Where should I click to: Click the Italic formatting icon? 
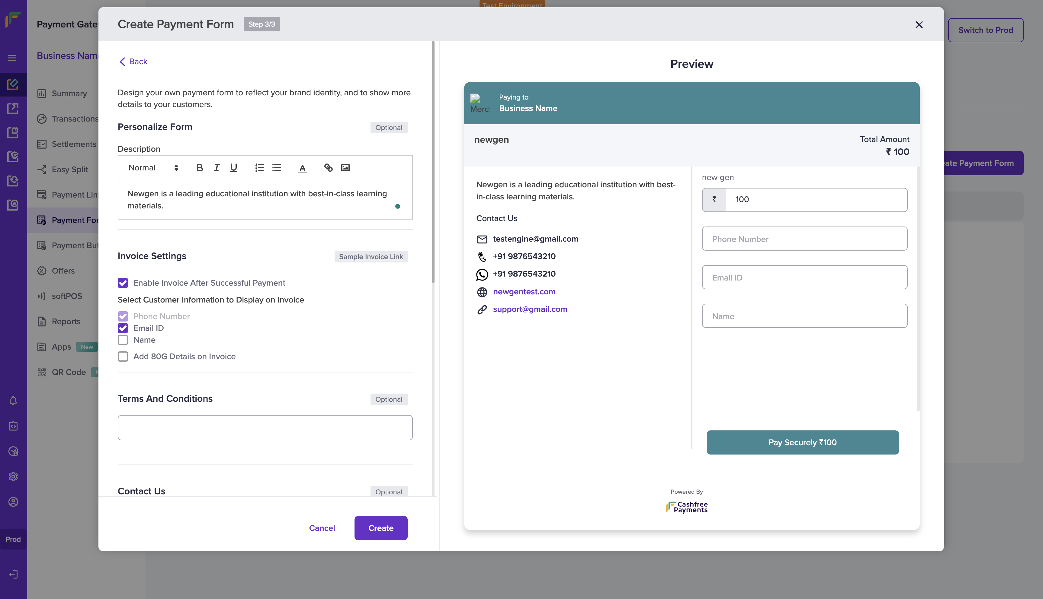coord(217,168)
